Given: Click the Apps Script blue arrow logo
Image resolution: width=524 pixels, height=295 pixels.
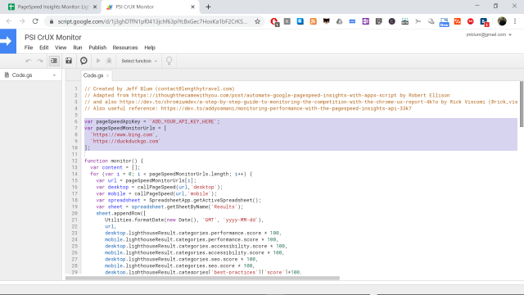Looking at the screenshot, I should coord(8,41).
